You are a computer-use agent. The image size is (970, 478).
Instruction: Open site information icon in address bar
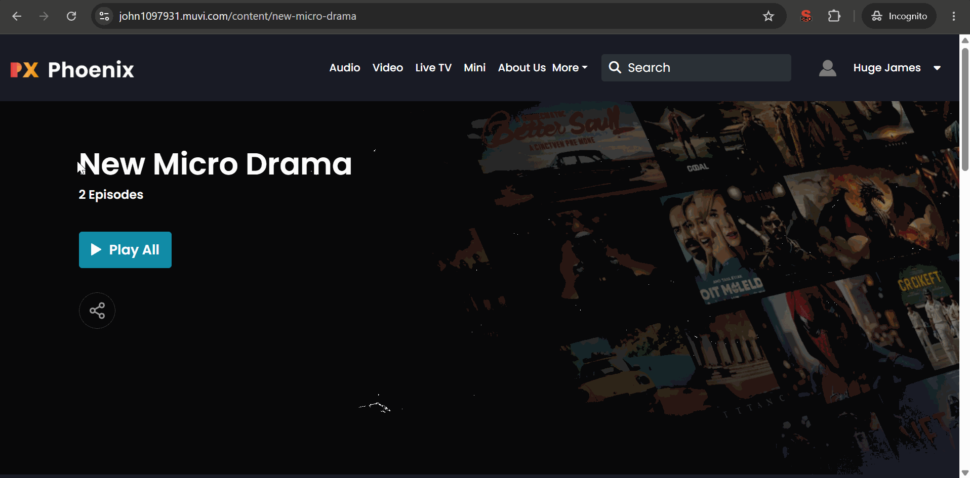[x=104, y=16]
